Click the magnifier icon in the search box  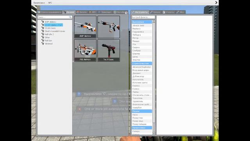click(x=70, y=17)
